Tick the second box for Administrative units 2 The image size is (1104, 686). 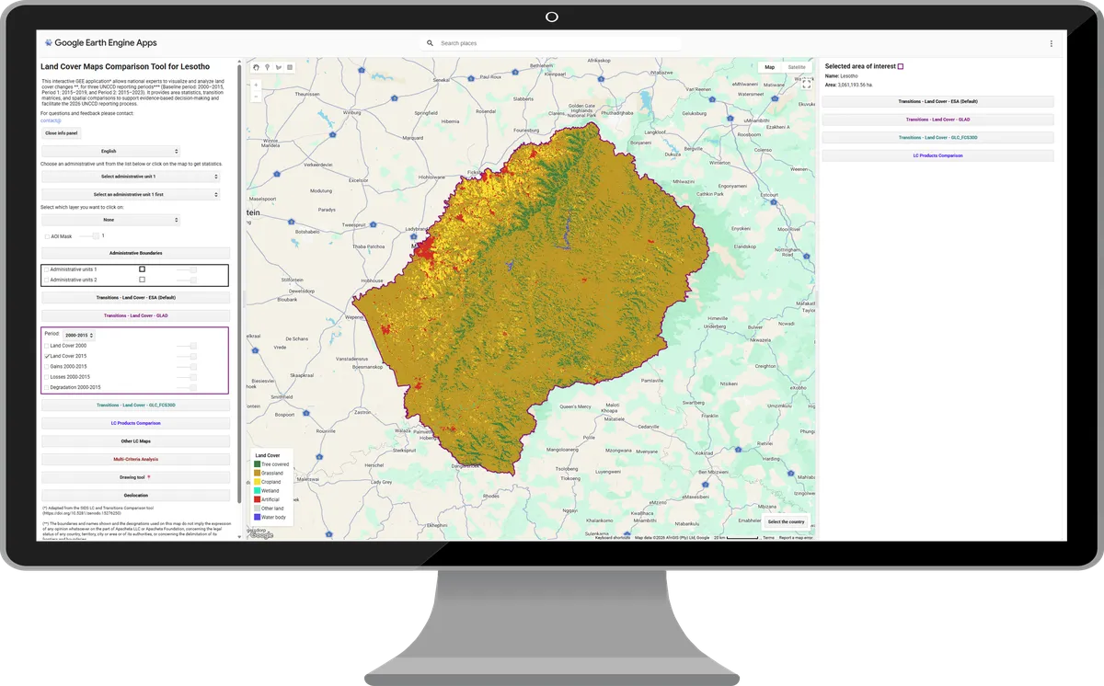tap(142, 280)
